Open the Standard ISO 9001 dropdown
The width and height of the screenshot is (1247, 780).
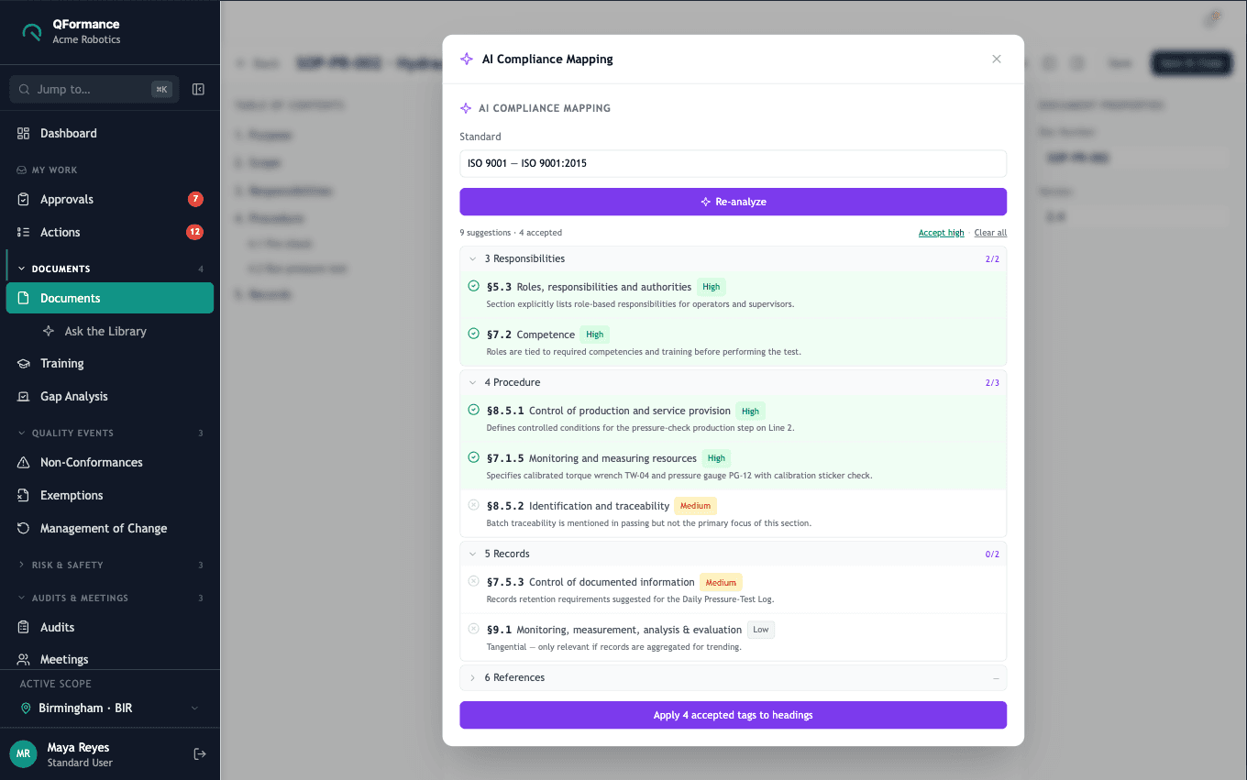point(733,163)
